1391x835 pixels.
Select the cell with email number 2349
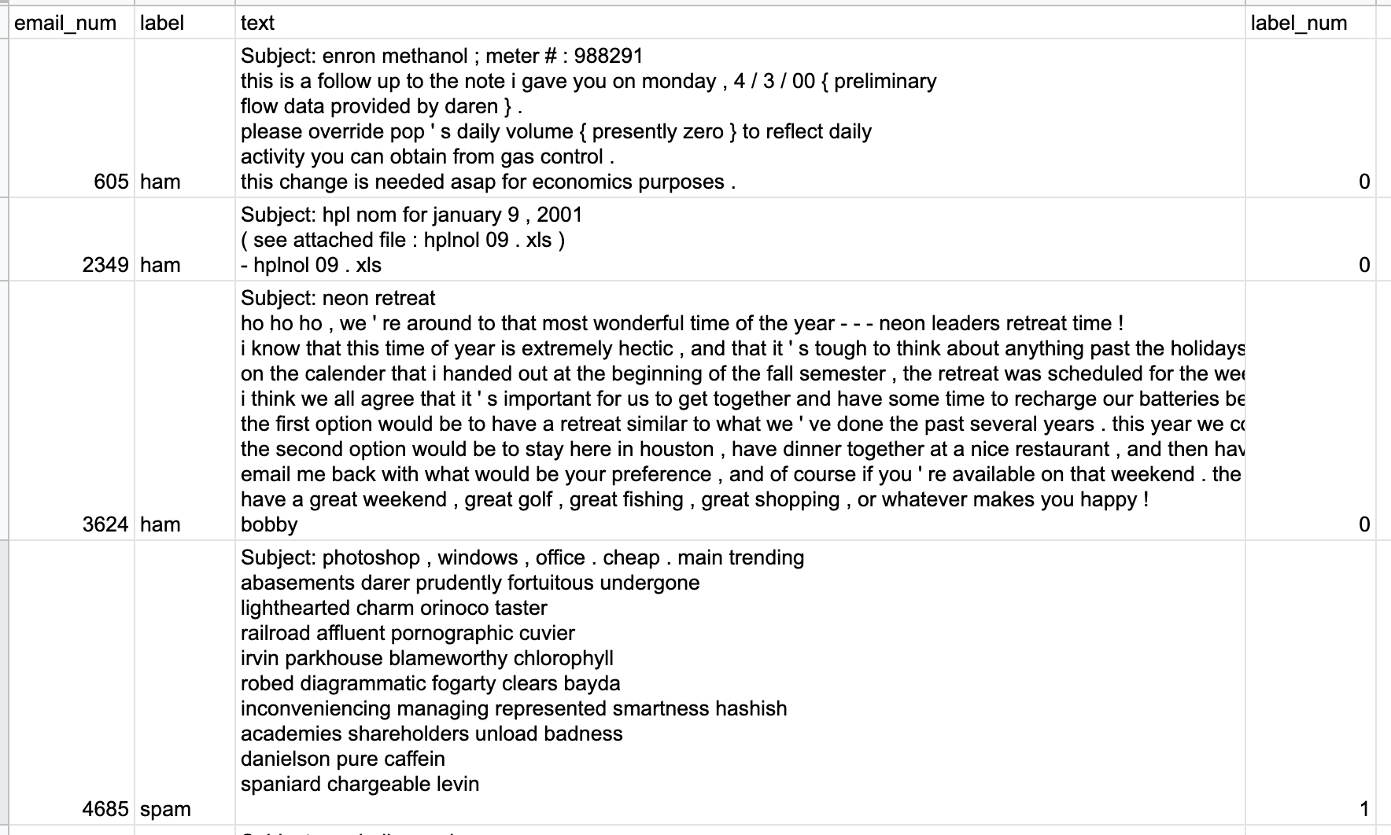(x=71, y=239)
